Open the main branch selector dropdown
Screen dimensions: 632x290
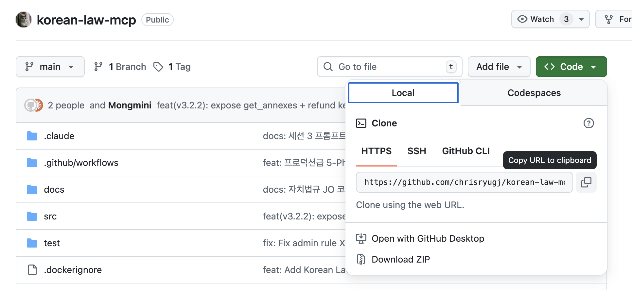pyautogui.click(x=50, y=67)
